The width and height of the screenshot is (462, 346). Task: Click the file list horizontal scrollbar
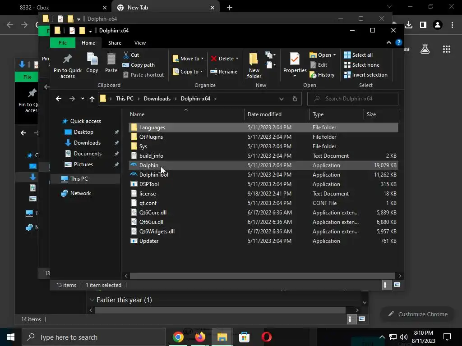point(262,276)
